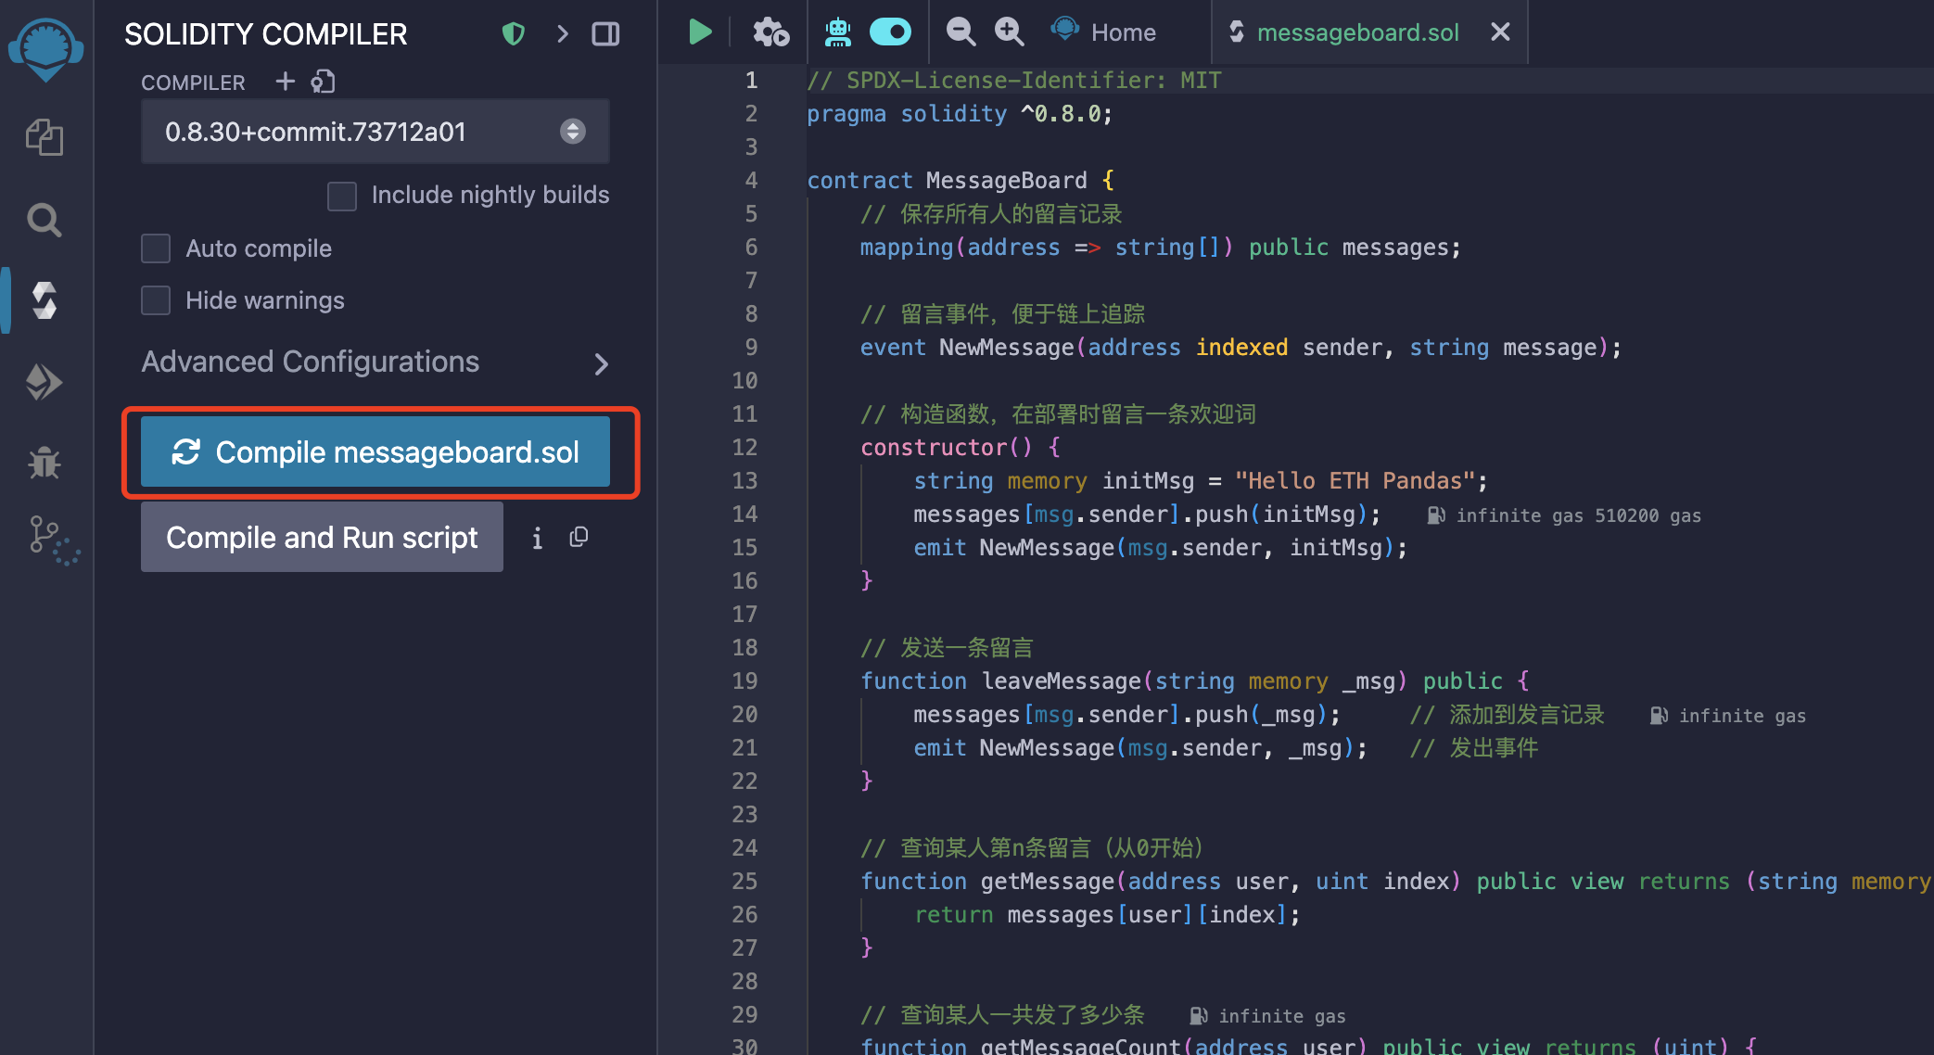Click line number 12 in the gutter
This screenshot has height=1055, width=1934.
click(x=744, y=448)
